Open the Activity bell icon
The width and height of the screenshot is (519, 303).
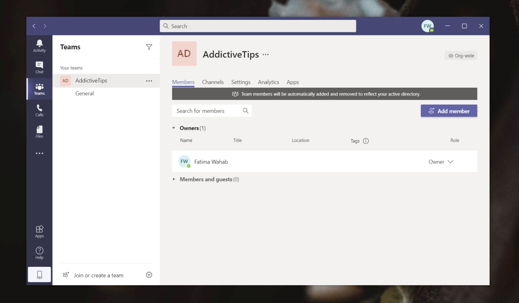coord(39,45)
